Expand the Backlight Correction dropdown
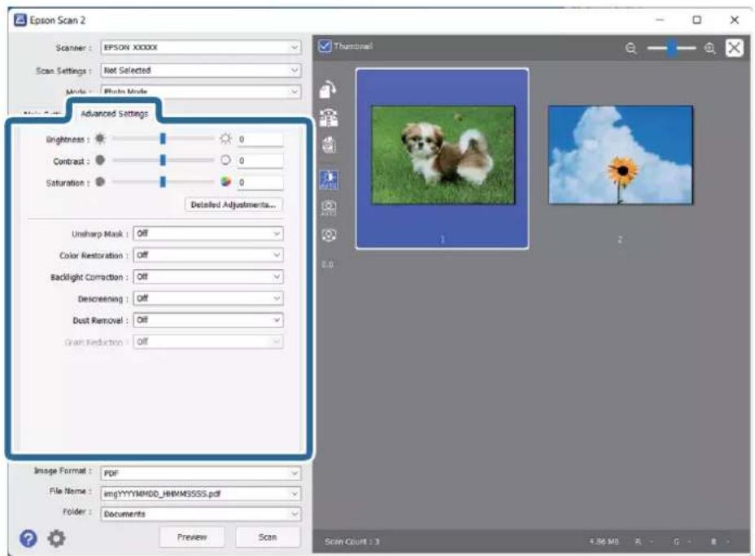755x556 pixels. click(208, 277)
